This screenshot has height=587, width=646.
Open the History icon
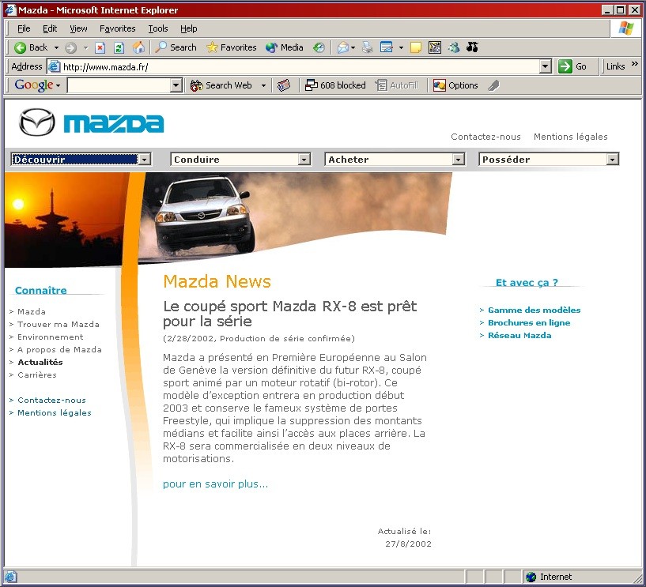pos(319,47)
